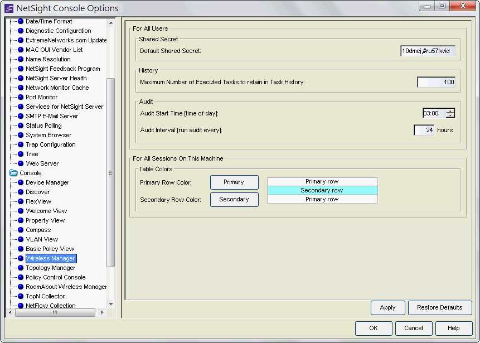Viewport: 480px width, 343px height.
Task: Click the Audit Interval hours field
Action: coord(424,131)
